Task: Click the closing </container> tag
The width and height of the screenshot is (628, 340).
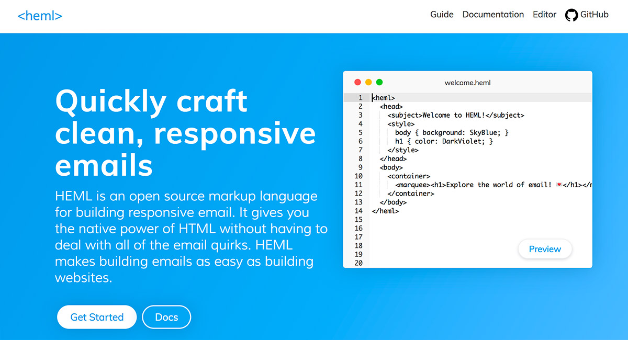Action: 411,194
